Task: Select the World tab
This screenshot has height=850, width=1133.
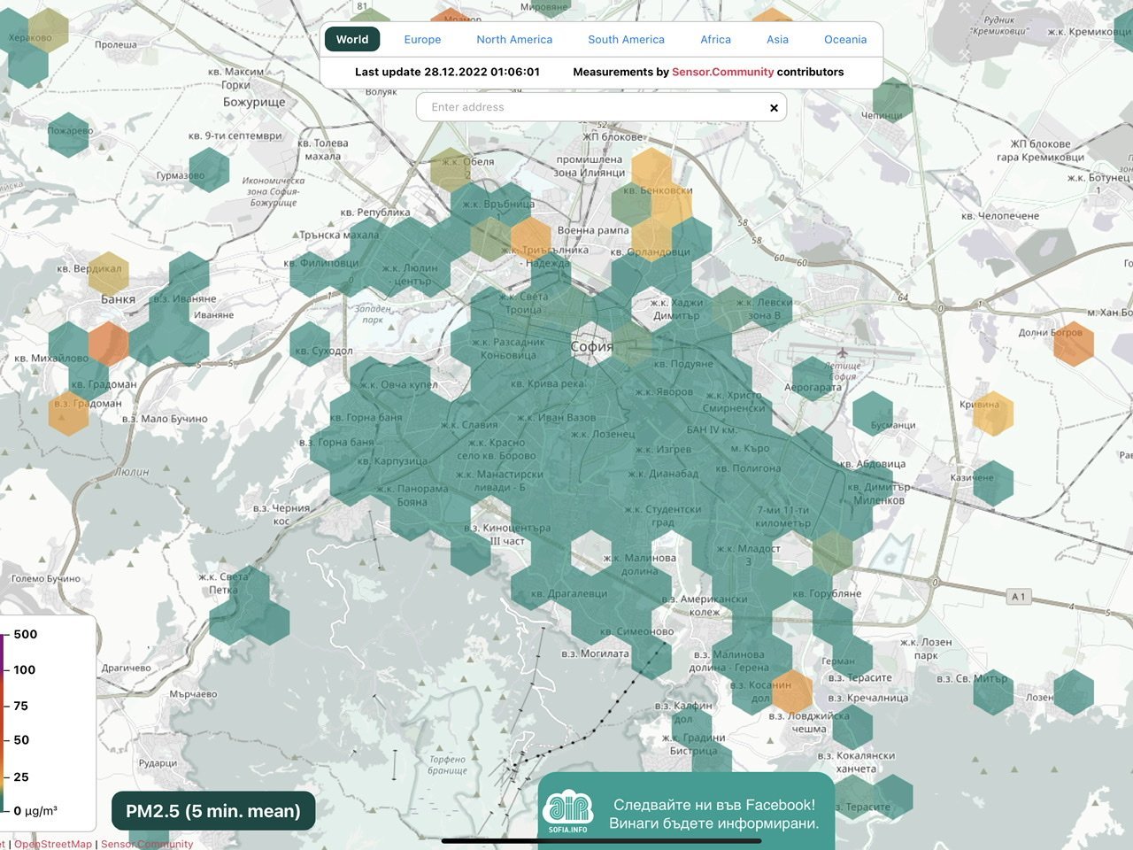Action: [352, 40]
